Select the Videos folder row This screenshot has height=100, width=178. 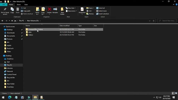[64, 35]
